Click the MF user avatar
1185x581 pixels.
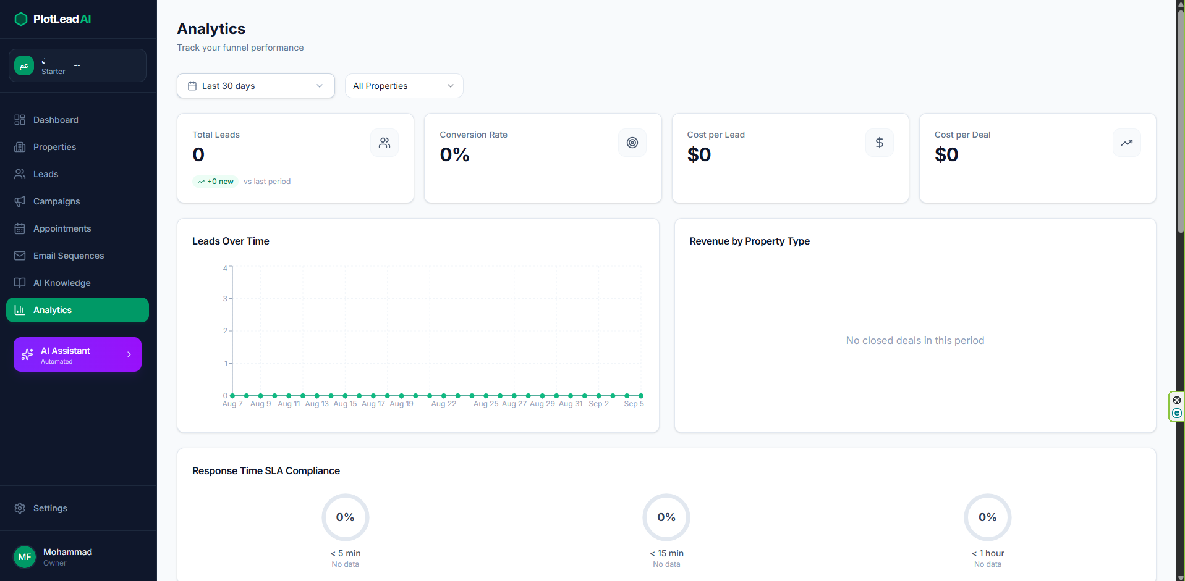(x=25, y=557)
